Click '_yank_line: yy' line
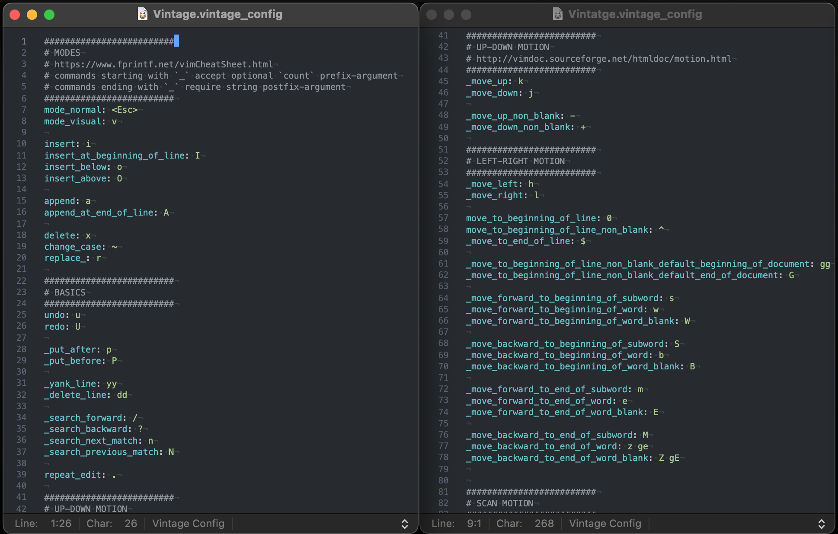Image resolution: width=838 pixels, height=534 pixels. point(80,384)
